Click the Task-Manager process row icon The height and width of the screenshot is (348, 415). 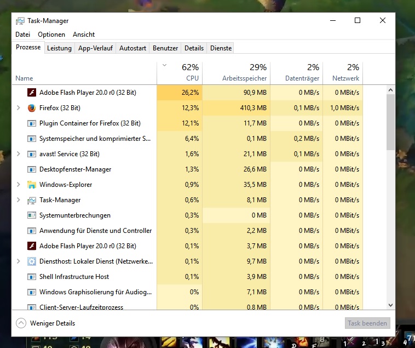click(x=32, y=200)
